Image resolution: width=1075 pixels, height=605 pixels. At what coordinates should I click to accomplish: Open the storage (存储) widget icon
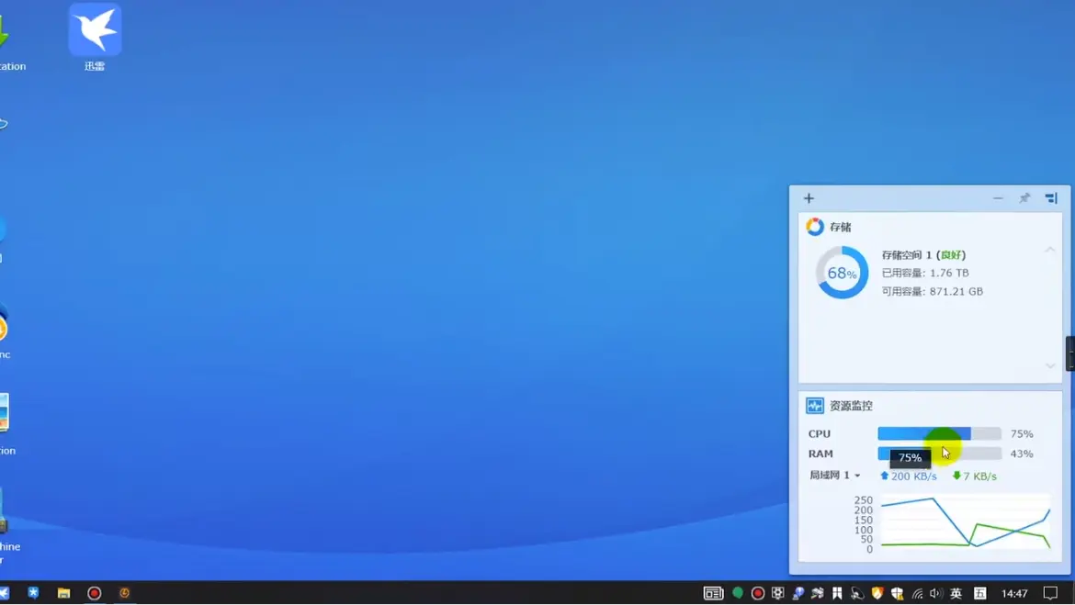coord(815,227)
